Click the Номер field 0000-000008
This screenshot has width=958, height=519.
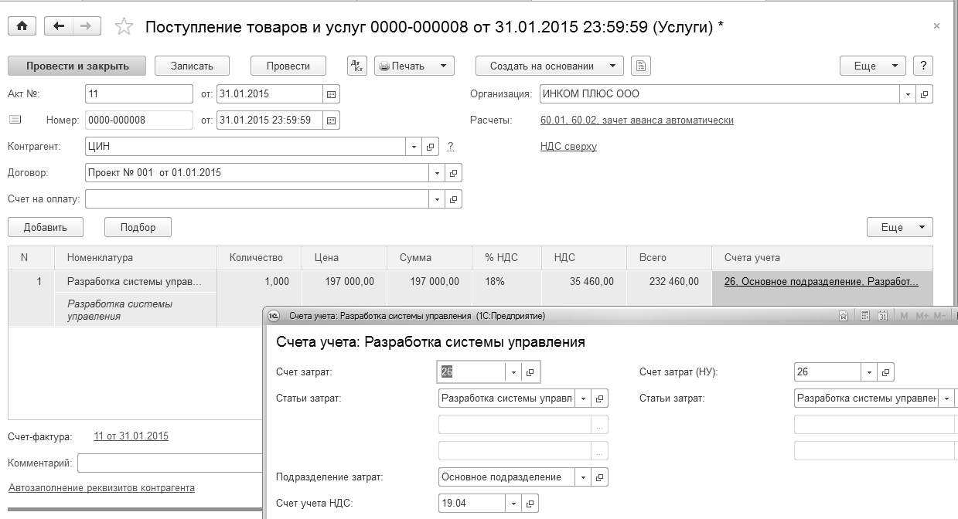(x=139, y=120)
